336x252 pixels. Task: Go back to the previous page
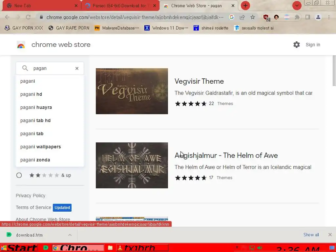coord(7,17)
